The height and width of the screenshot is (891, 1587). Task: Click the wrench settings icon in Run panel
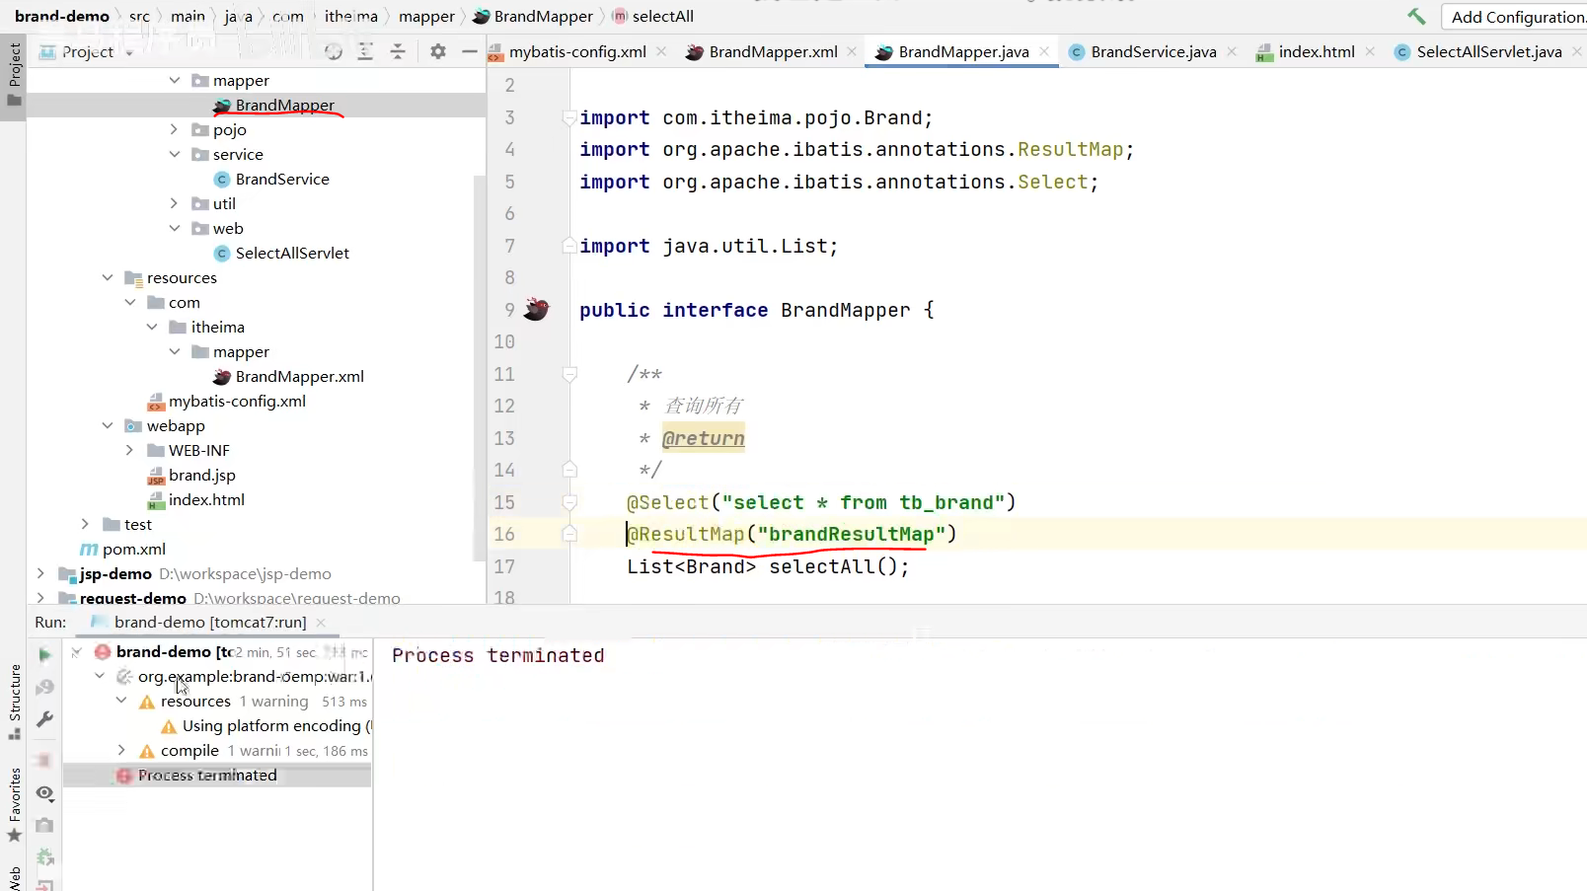pyautogui.click(x=44, y=720)
